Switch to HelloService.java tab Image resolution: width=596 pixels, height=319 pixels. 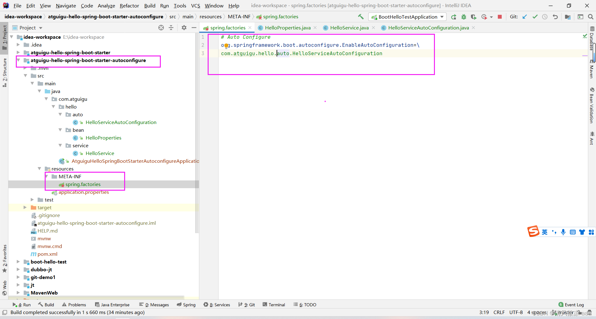349,28
